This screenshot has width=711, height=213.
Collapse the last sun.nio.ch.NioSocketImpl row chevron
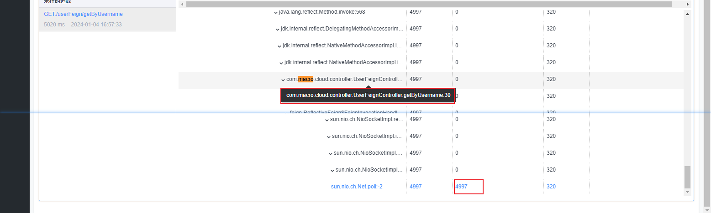(332, 170)
